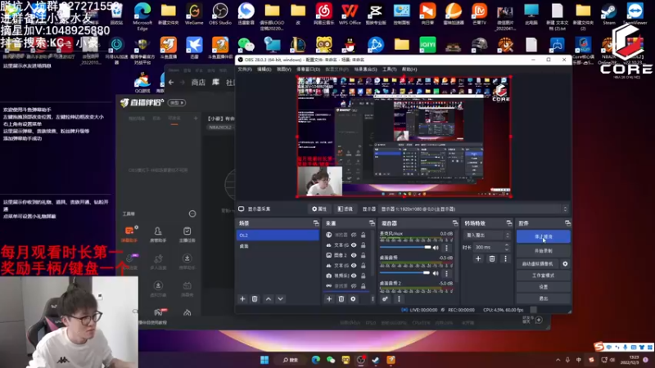655x368 pixels.
Task: Click Steam window back arrow
Action: (171, 83)
